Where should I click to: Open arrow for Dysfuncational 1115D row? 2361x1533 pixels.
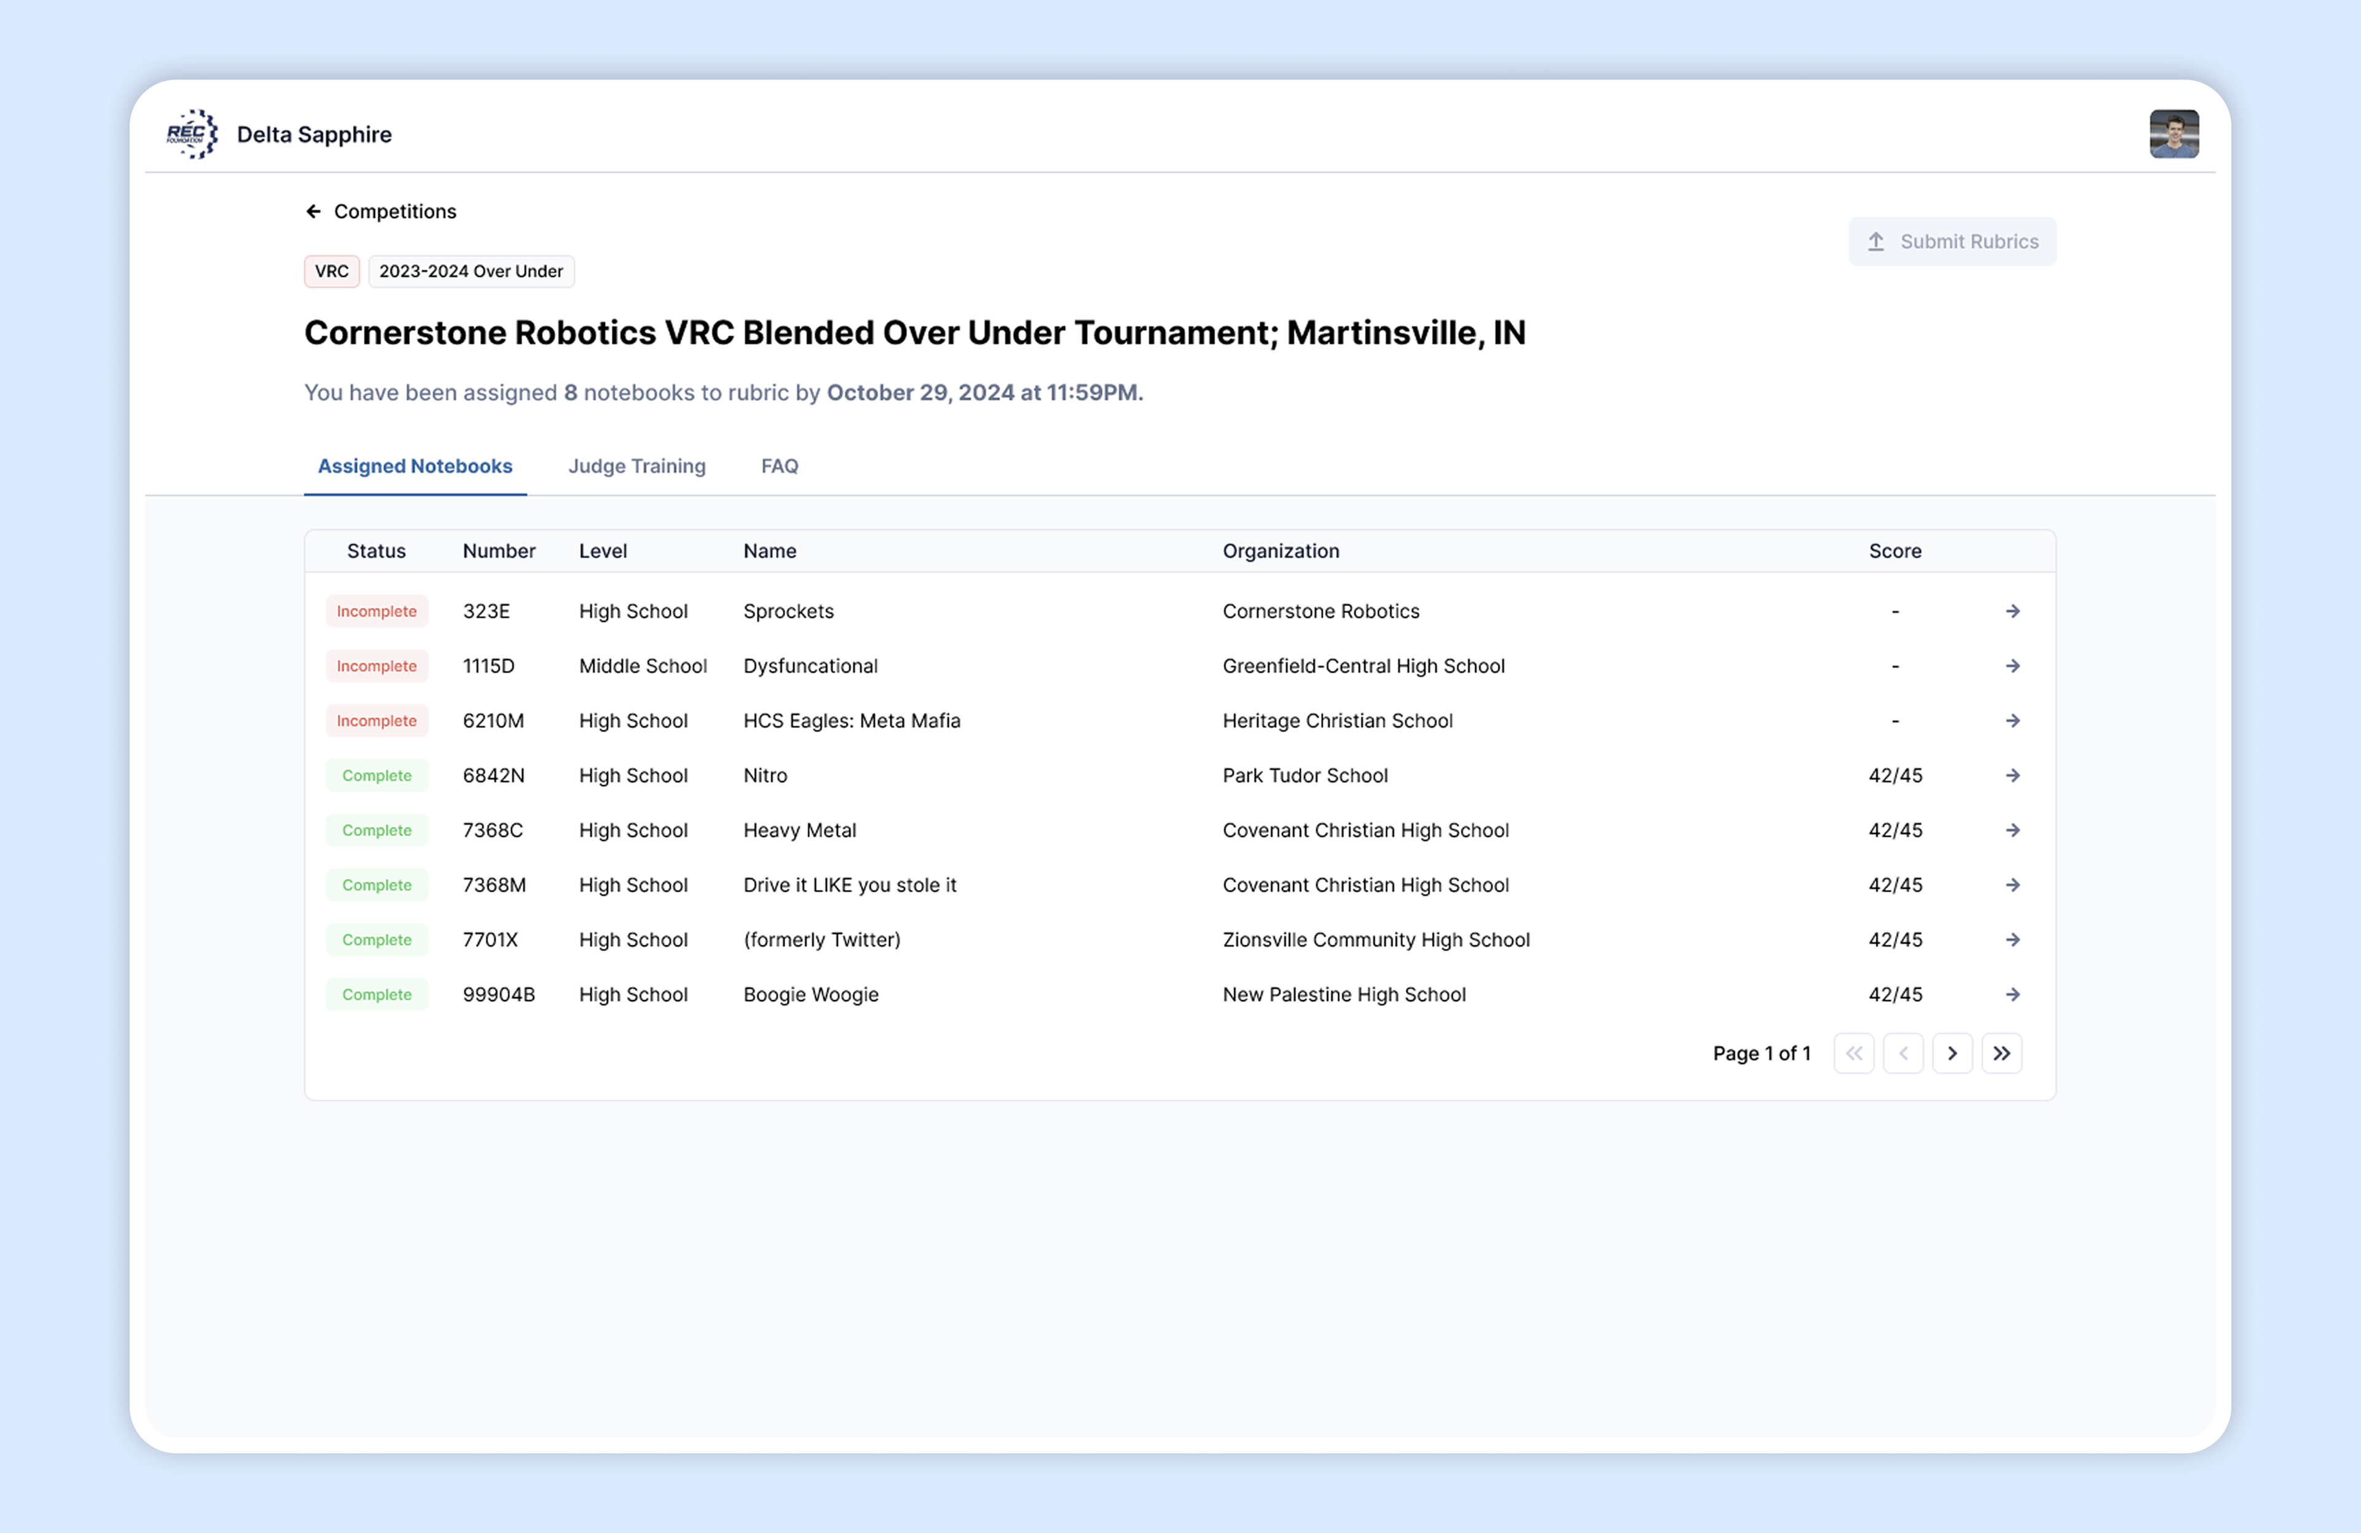2011,666
